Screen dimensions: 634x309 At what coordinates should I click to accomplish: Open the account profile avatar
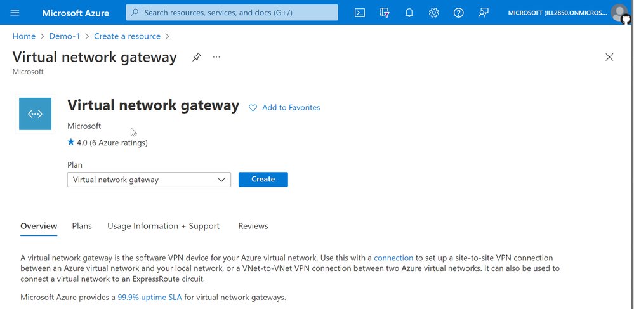point(619,13)
